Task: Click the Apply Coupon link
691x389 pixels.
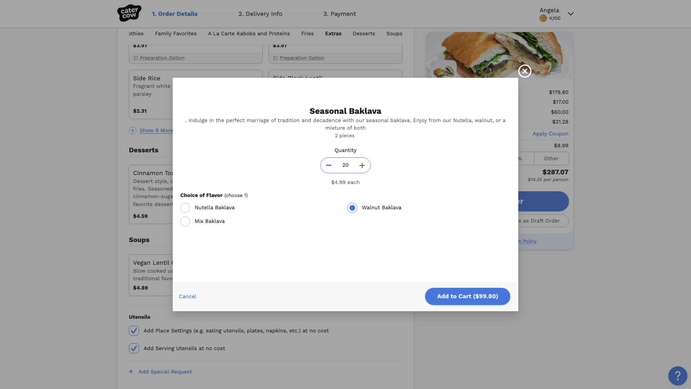Action: click(550, 134)
